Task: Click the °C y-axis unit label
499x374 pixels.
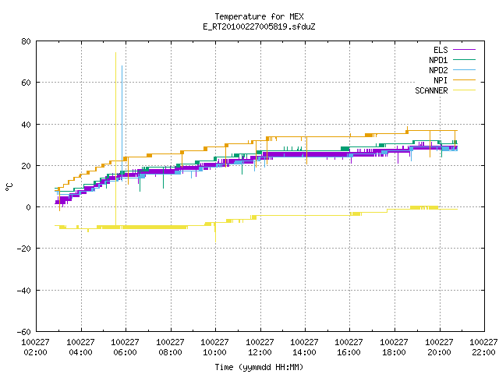Action: 9,187
